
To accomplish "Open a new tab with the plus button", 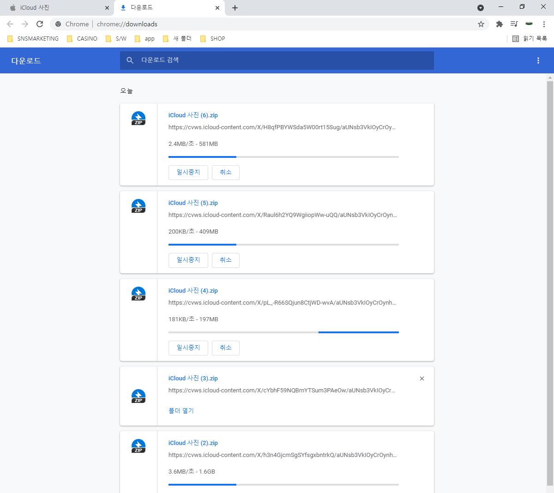I will [235, 8].
